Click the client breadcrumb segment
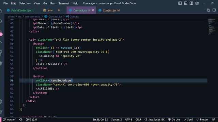The width and height of the screenshot is (218, 122). [x=11, y=17]
